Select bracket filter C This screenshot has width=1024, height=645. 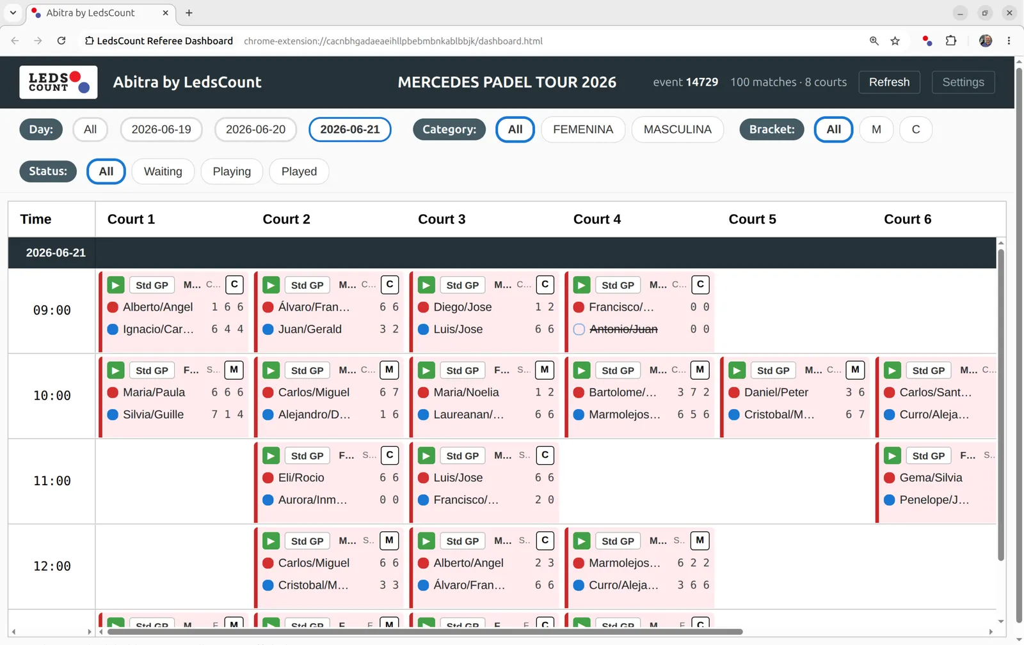point(916,129)
